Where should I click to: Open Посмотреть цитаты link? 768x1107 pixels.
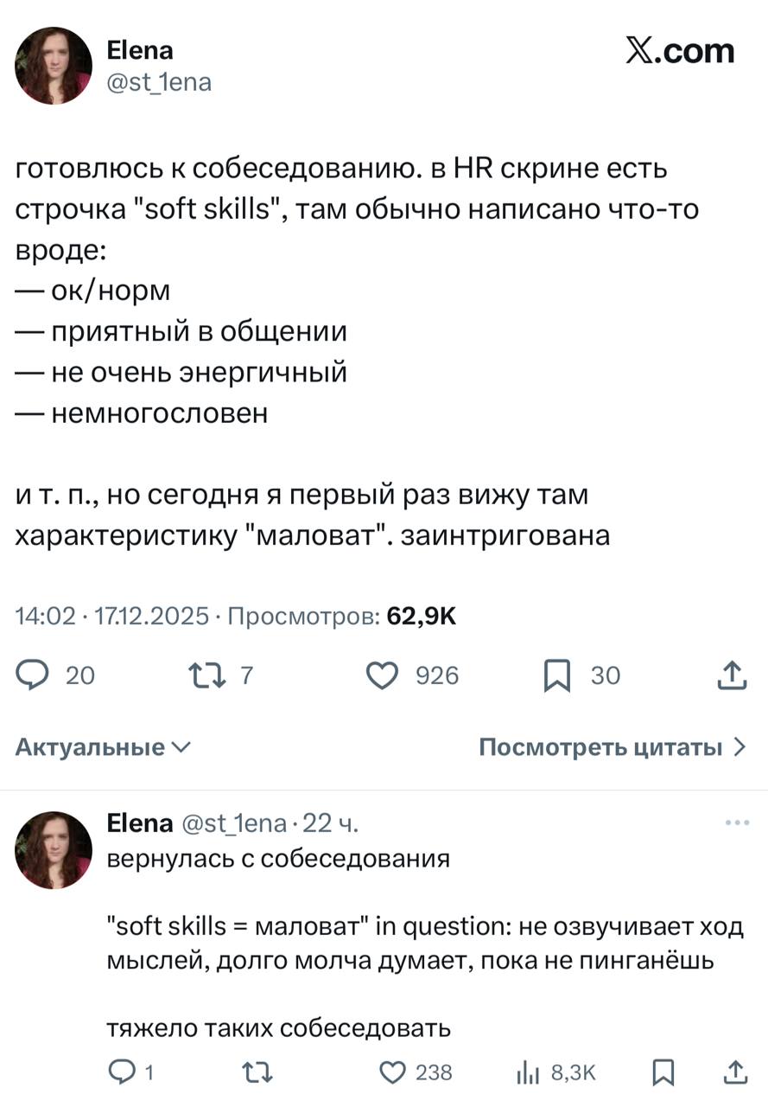coord(612,747)
